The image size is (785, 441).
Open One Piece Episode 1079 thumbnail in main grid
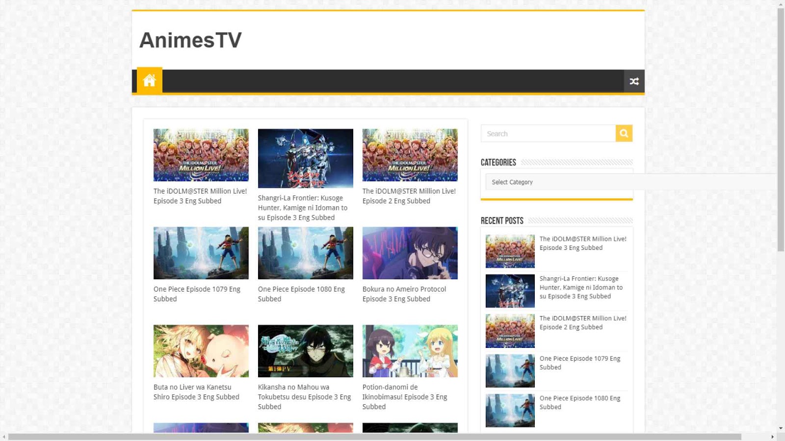(x=201, y=253)
